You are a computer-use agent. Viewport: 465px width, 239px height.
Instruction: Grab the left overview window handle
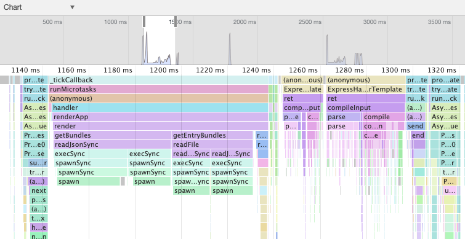pos(144,22)
